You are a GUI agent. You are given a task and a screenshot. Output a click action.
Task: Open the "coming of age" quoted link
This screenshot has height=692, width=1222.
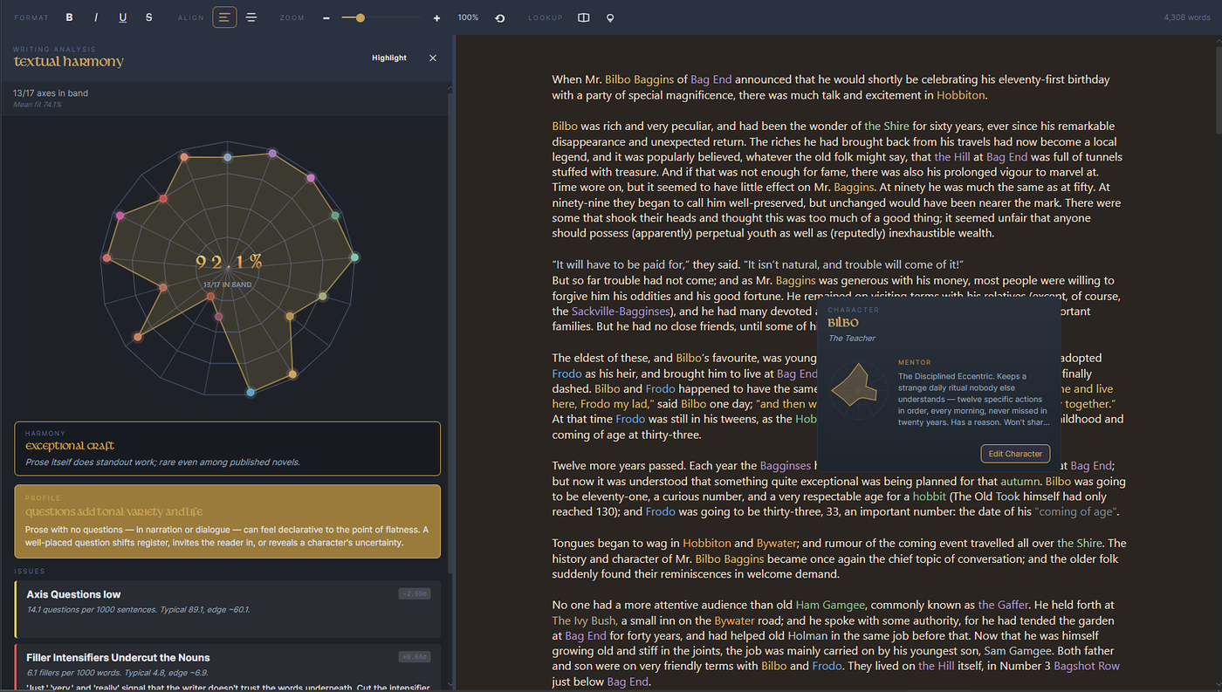pyautogui.click(x=1077, y=512)
